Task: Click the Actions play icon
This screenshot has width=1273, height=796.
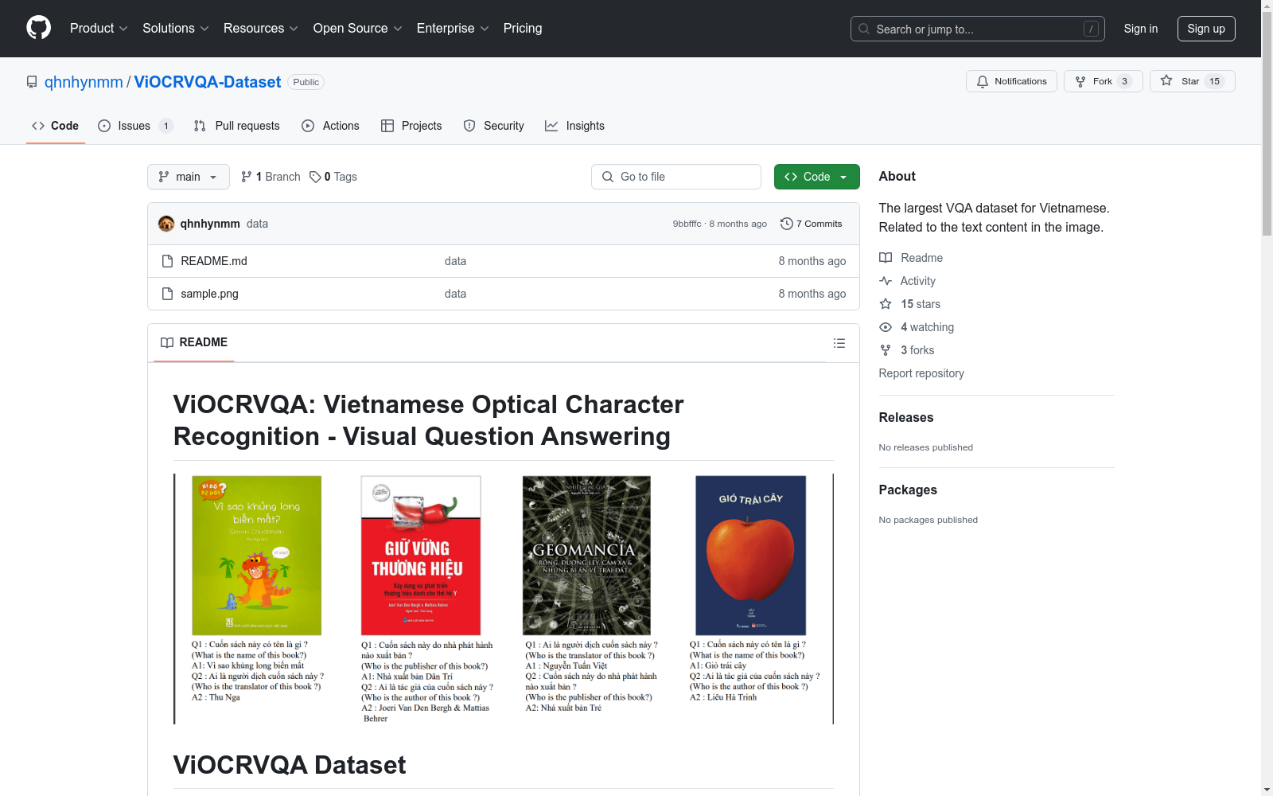Action: pyautogui.click(x=308, y=126)
